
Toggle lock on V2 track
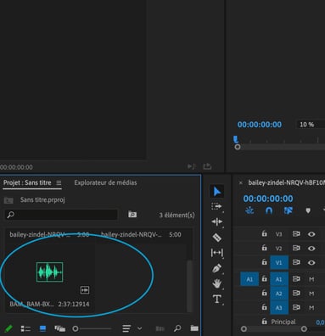264,248
